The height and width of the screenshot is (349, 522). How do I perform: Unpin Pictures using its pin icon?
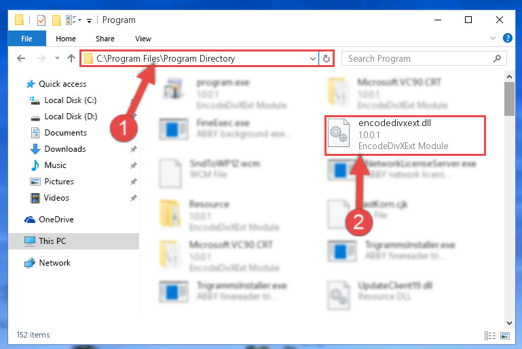tap(134, 182)
